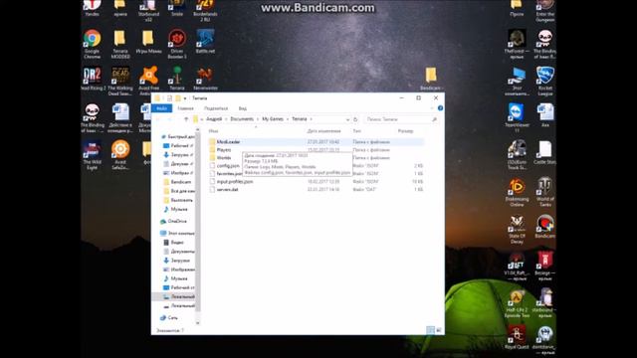Open Bandicam folder in the sidebar
637x358 pixels.
(x=177, y=182)
